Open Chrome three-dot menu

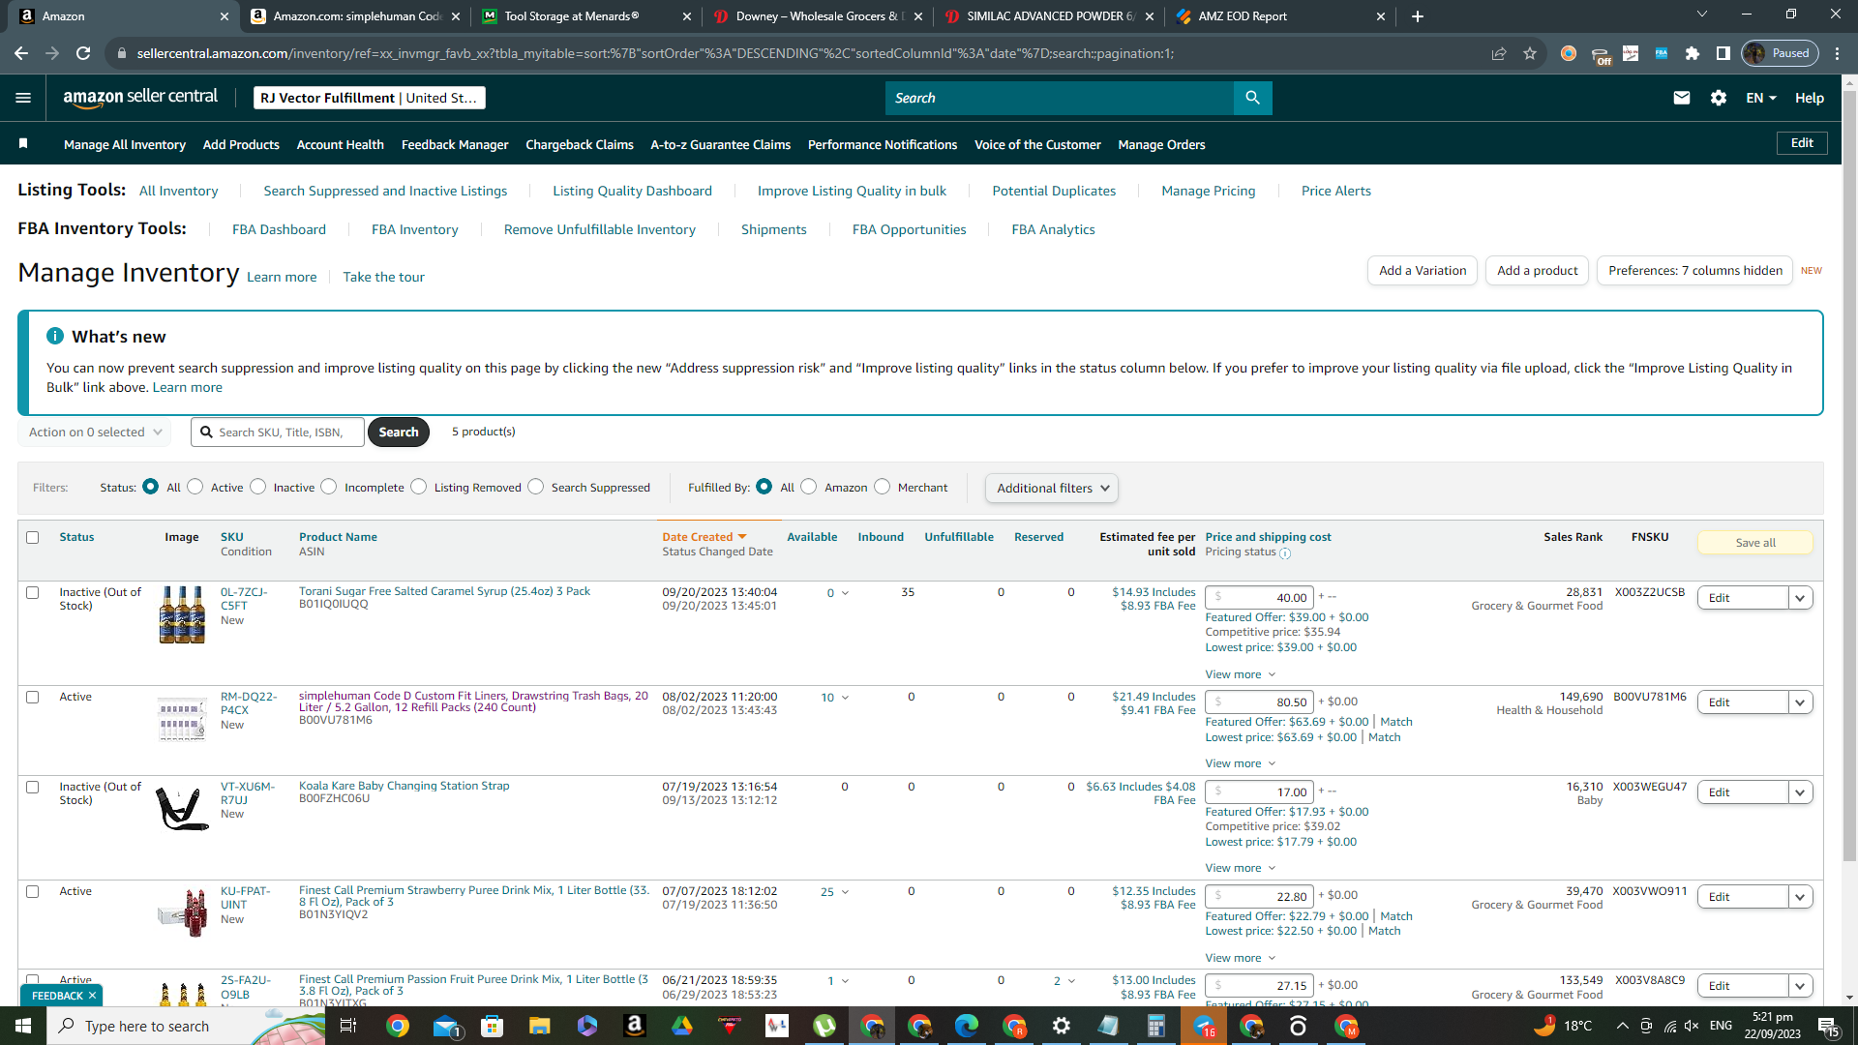[1838, 53]
